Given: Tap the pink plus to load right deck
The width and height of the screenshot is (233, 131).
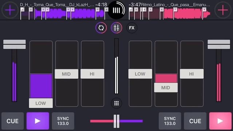Looking at the screenshot, I should point(223,10).
